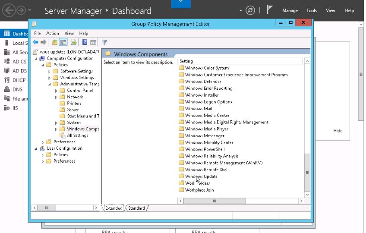Collapse the Computer Configuration node
366x233 pixels.
(36, 58)
